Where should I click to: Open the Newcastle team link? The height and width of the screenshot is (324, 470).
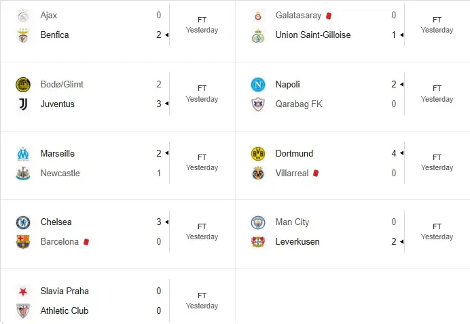click(60, 174)
